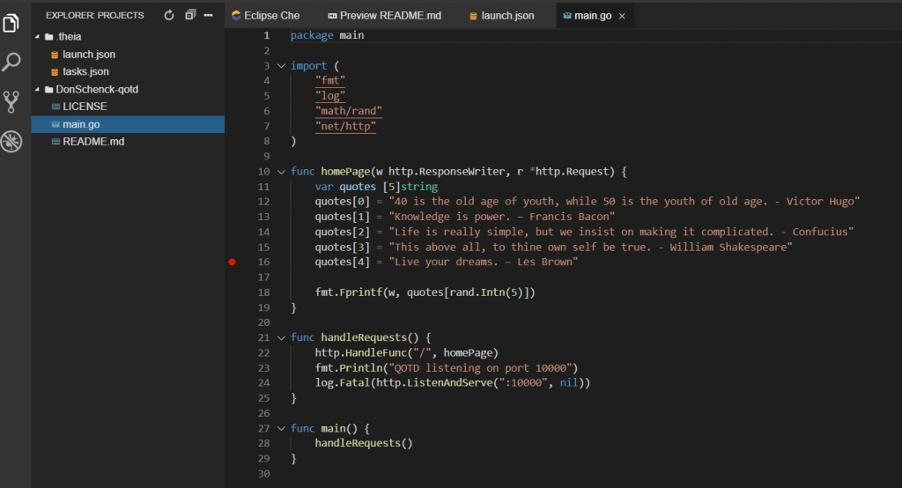902x488 pixels.
Task: Click the Collapse All icon in Explorer
Action: (190, 16)
